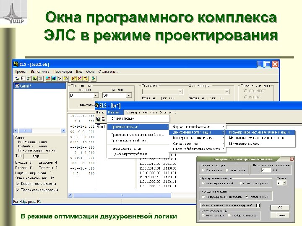Select конкурирующих интервалов method radio
This screenshot has height=226, width=302.
click(x=203, y=197)
